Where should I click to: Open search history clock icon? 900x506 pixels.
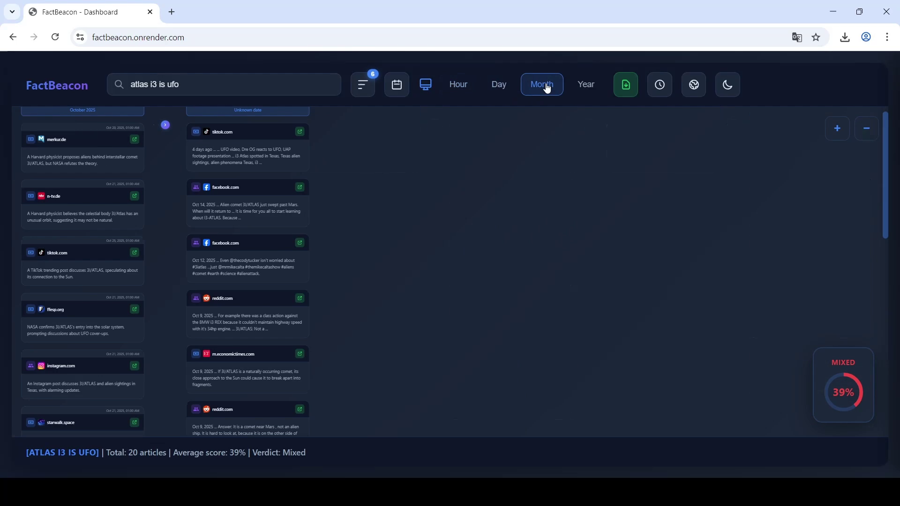pos(660,85)
